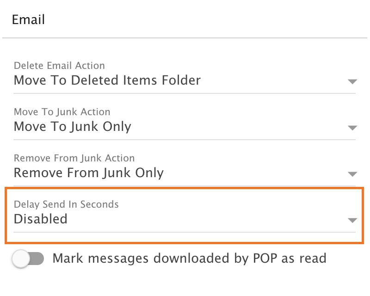
Task: Click the Email section heading
Action: 29,20
